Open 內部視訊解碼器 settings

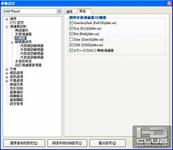coord(32,46)
